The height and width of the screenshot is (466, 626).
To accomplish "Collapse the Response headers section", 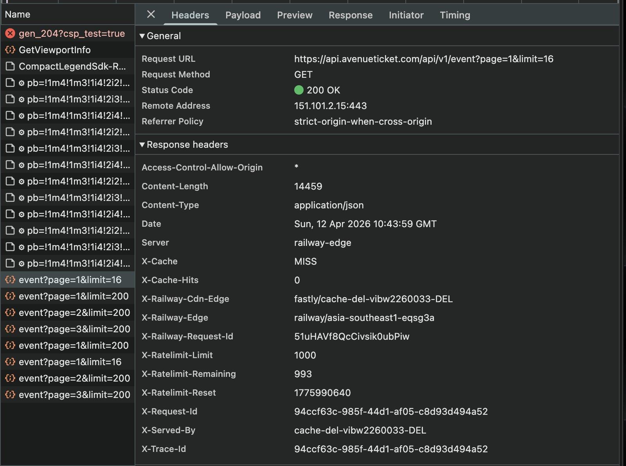I will click(x=142, y=145).
